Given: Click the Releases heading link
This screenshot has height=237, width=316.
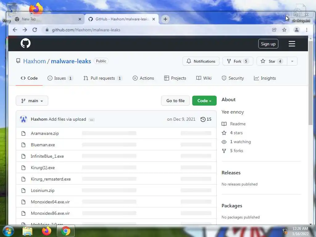Looking at the screenshot, I should click(231, 173).
